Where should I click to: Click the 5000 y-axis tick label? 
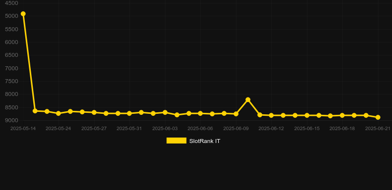point(12,16)
